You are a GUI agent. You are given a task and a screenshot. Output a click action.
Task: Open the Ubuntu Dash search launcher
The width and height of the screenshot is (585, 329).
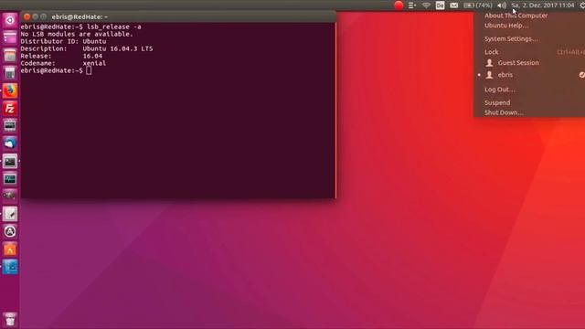point(10,19)
